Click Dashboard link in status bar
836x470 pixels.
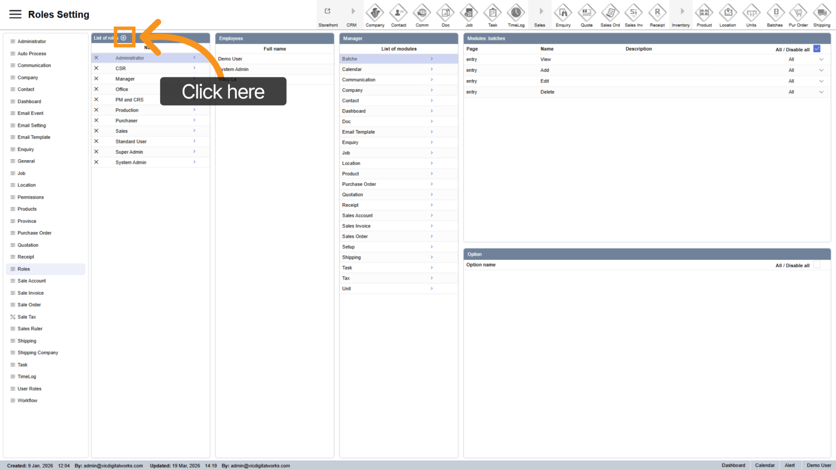733,466
